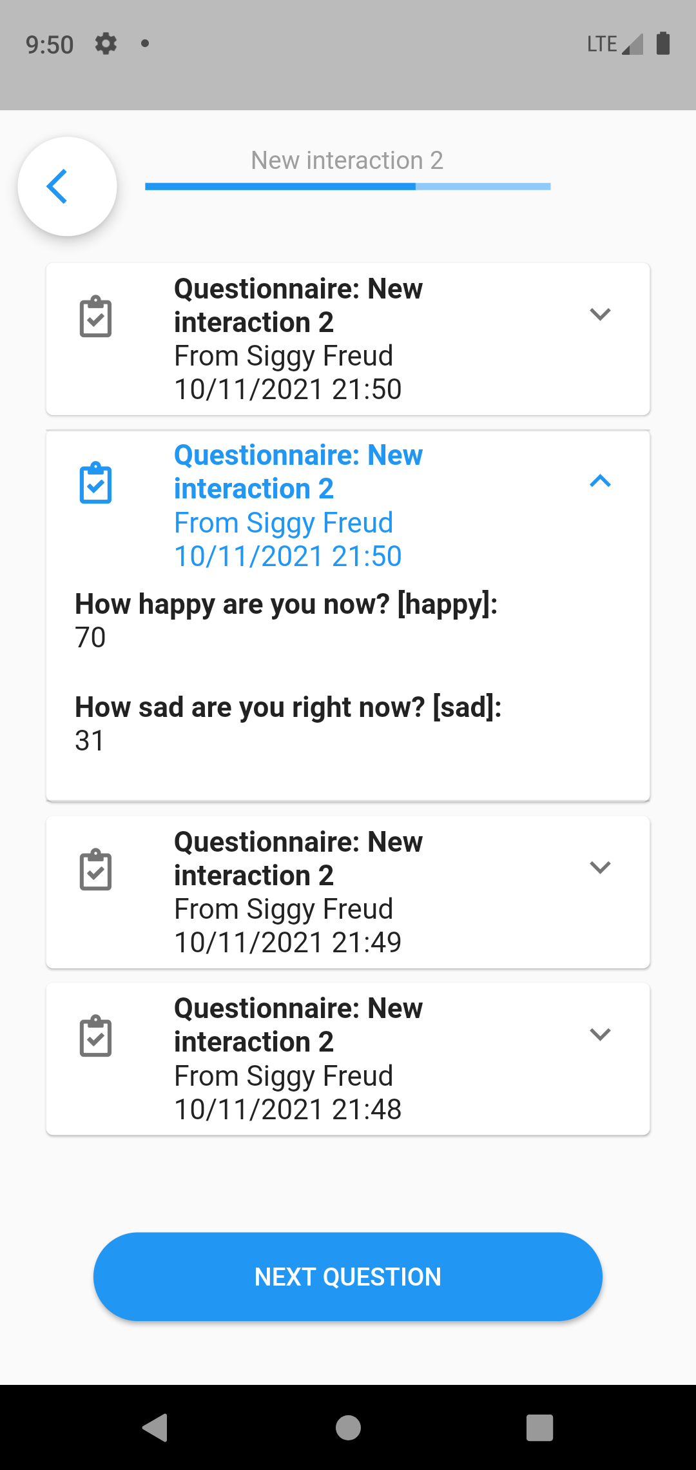Tap the battery icon in status bar
The image size is (696, 1470).
[x=663, y=44]
